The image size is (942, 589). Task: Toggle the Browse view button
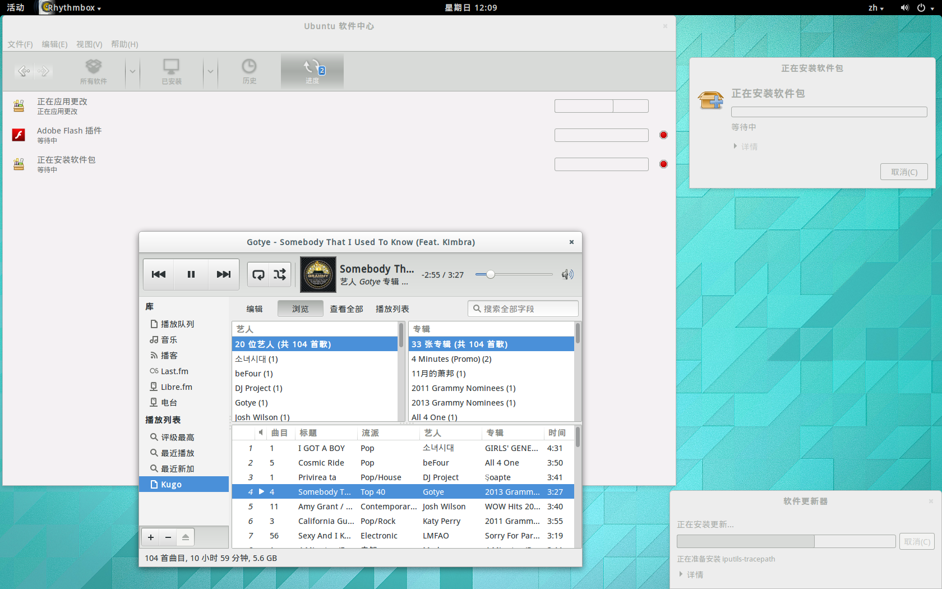point(300,309)
